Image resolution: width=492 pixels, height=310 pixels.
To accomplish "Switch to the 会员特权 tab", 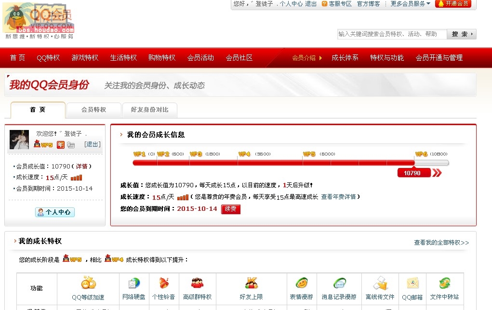I will (94, 110).
